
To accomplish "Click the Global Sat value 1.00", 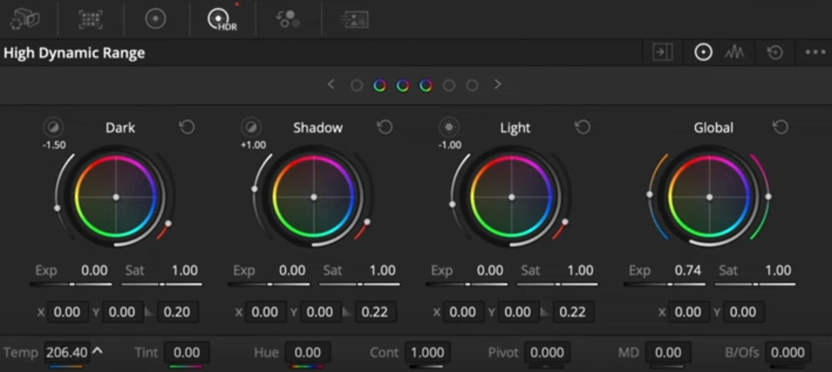I will (x=778, y=270).
